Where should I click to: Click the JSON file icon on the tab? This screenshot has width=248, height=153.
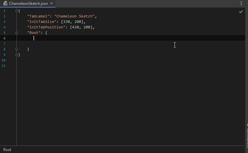5,4
